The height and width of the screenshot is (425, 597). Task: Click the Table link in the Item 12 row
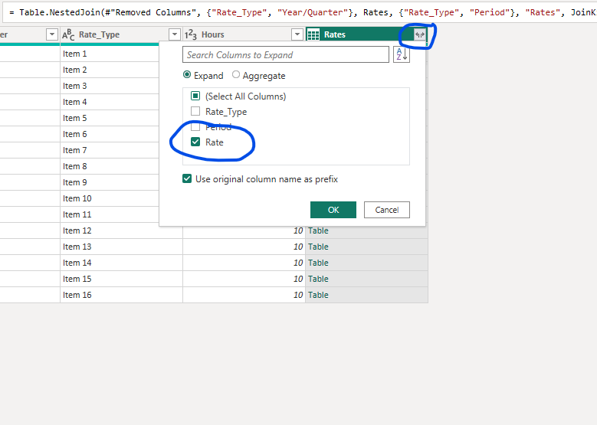pyautogui.click(x=318, y=230)
